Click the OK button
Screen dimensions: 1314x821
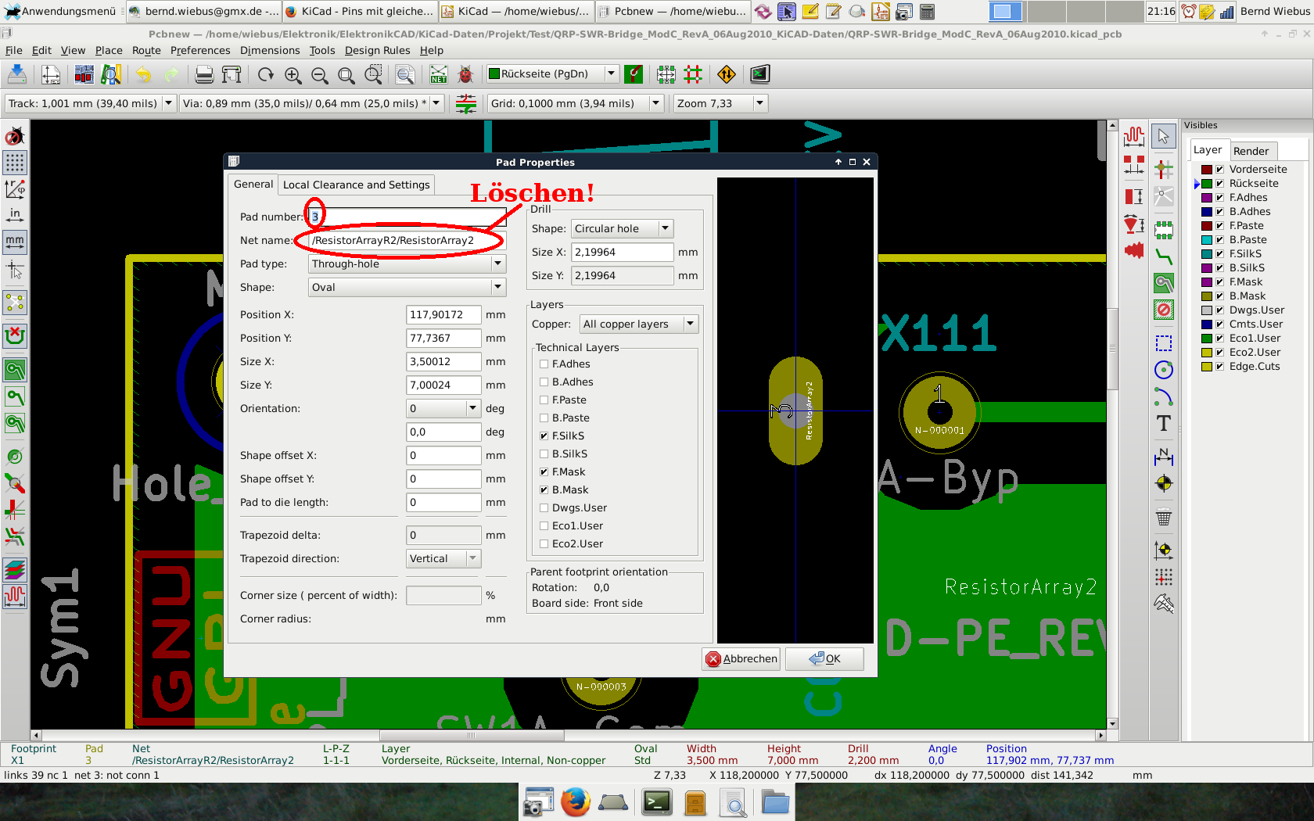click(x=824, y=659)
